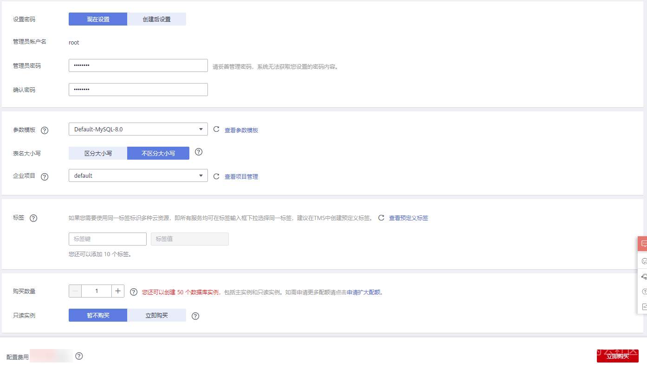Choose 不区分大小写 for table names
The image size is (647, 369).
158,153
